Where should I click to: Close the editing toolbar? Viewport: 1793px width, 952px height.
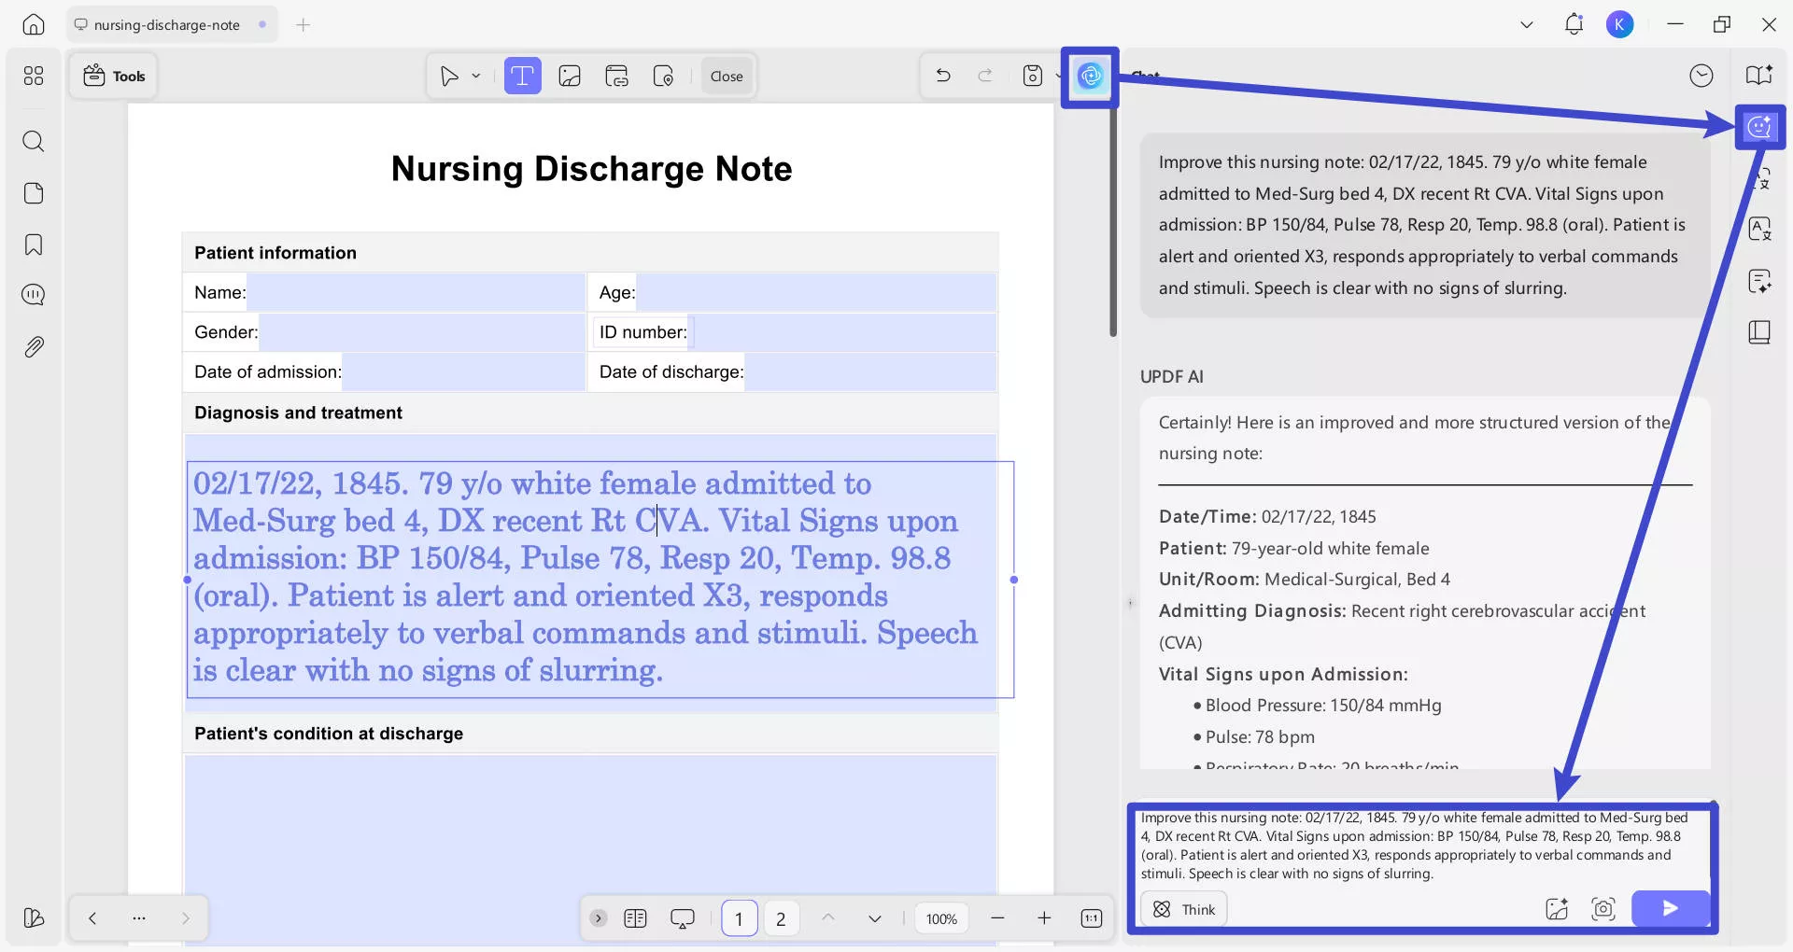pyautogui.click(x=727, y=77)
